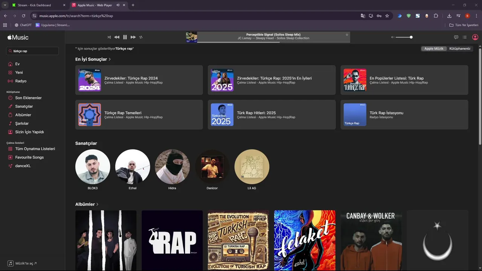Toggle shuffle playback
Viewport: 482px width, 271px height.
coord(109,37)
